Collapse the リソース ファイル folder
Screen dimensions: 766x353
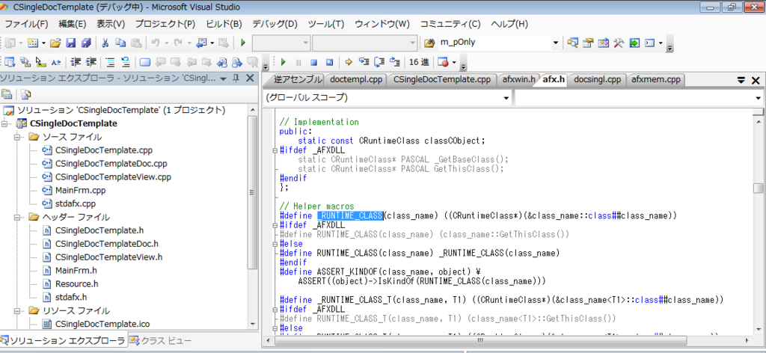pos(19,310)
